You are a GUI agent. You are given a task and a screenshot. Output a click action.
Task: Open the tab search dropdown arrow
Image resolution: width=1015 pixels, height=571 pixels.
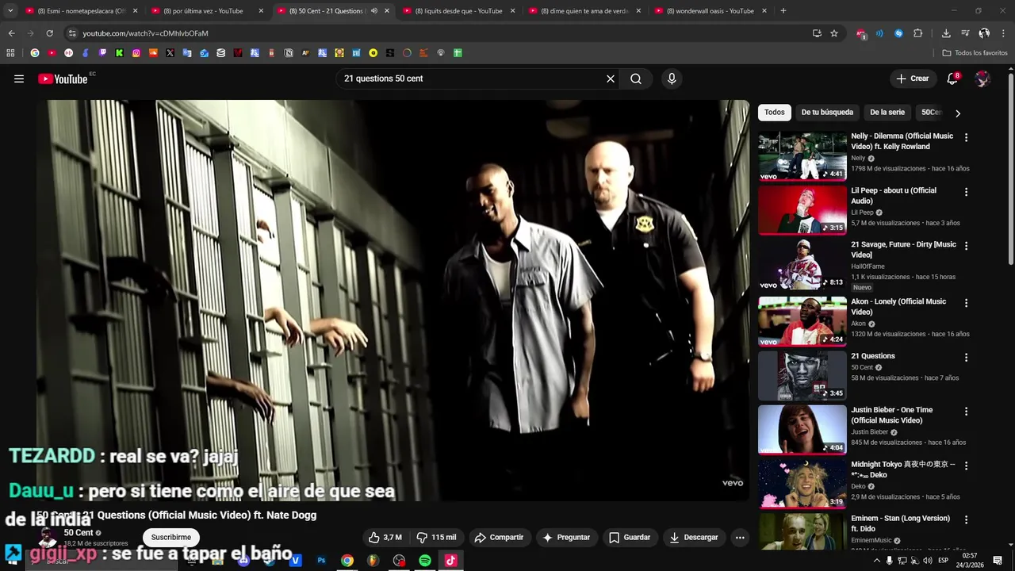point(10,11)
